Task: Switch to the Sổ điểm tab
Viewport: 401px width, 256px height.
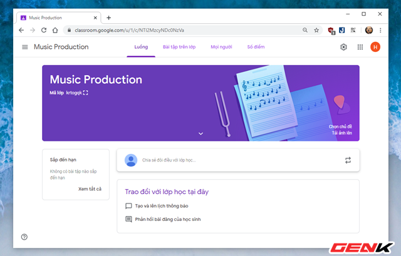Action: (x=256, y=47)
